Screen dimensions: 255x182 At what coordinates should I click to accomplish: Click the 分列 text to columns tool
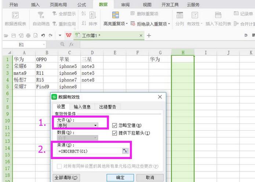(x=180, y=19)
